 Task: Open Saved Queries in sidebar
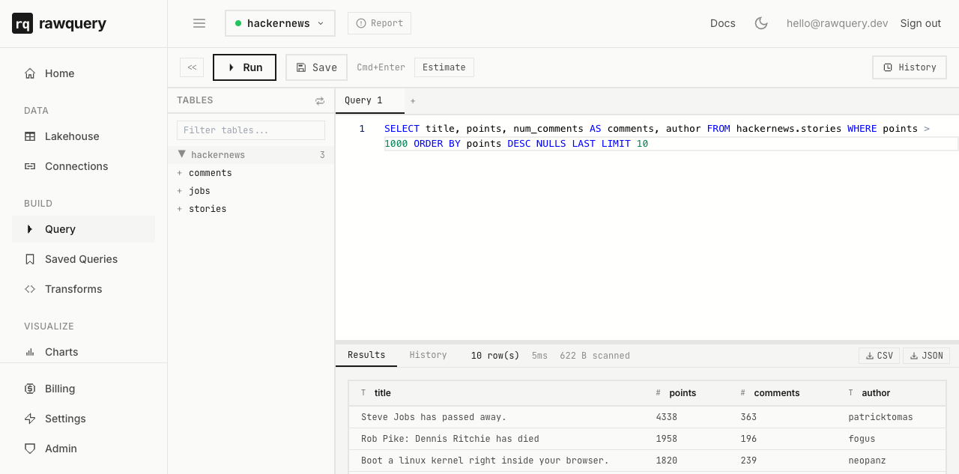click(83, 259)
